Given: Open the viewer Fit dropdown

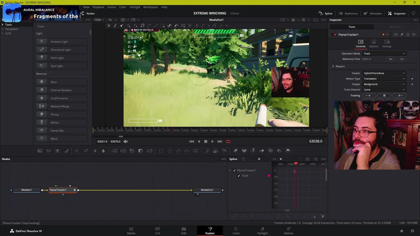Looking at the screenshot, I should click(112, 20).
